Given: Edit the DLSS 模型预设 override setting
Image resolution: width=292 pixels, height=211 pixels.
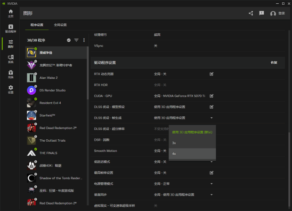Looking at the screenshot, I should [x=211, y=107].
